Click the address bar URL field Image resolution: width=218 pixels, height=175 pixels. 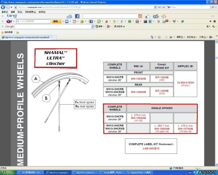point(84,7)
